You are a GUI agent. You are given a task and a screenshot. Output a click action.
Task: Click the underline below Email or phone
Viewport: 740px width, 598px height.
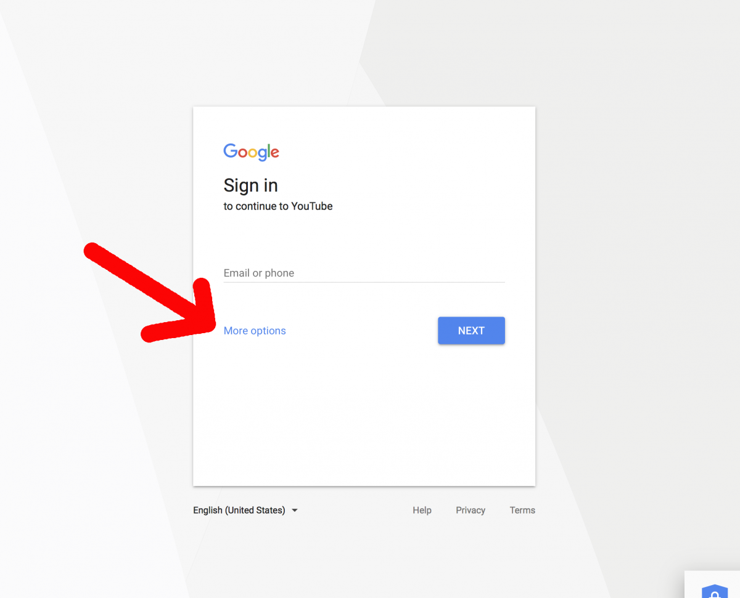(x=364, y=282)
